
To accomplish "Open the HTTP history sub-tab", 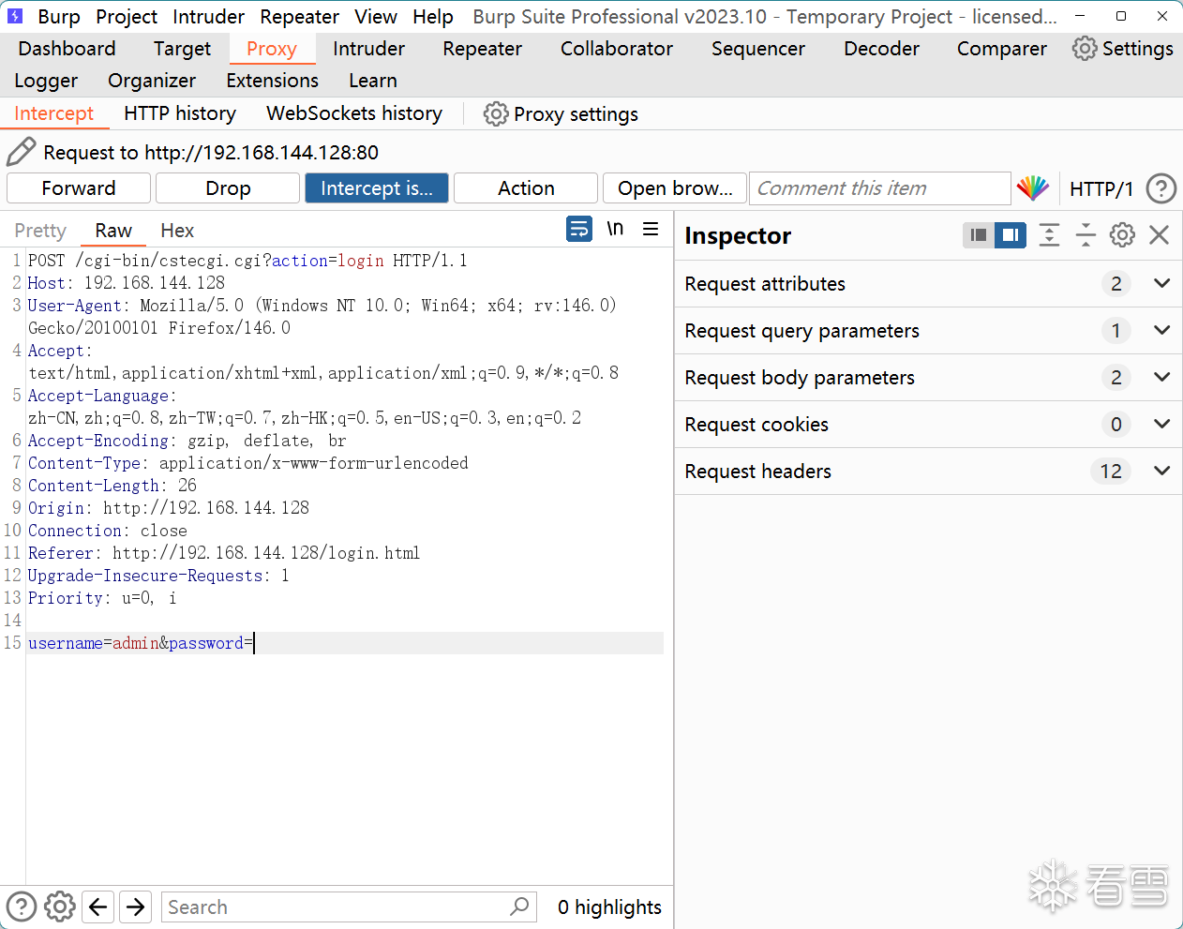I will [180, 113].
